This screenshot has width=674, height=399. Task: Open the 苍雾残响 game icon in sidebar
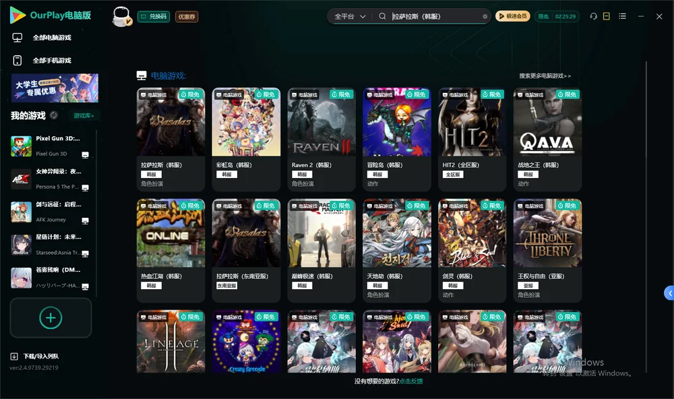click(21, 278)
